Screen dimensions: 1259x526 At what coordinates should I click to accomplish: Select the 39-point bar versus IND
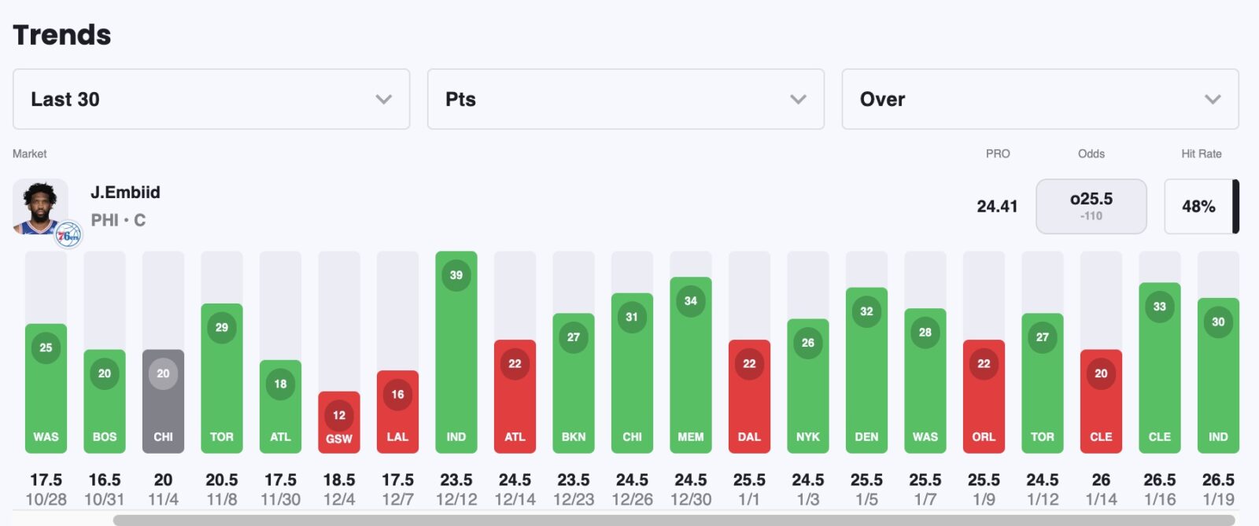pos(456,352)
